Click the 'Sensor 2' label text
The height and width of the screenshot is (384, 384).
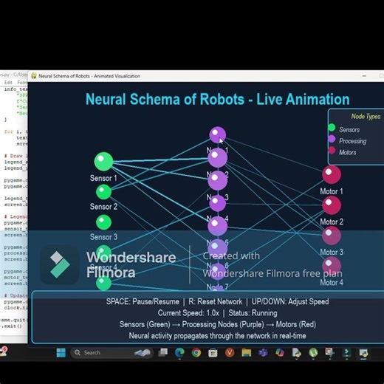[x=103, y=207]
